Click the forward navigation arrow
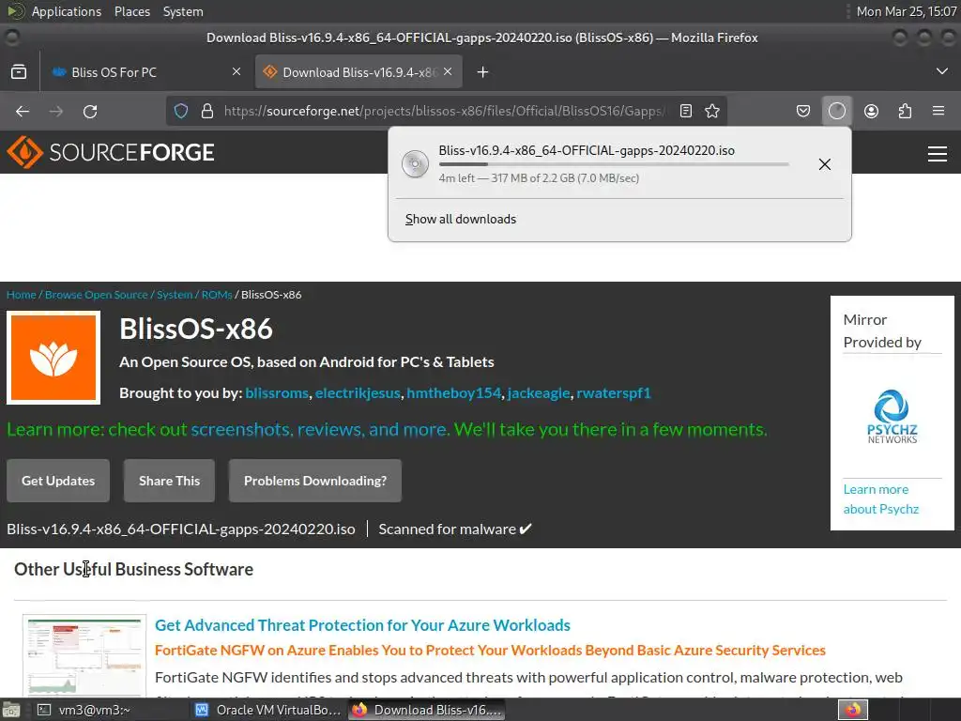 click(x=55, y=111)
